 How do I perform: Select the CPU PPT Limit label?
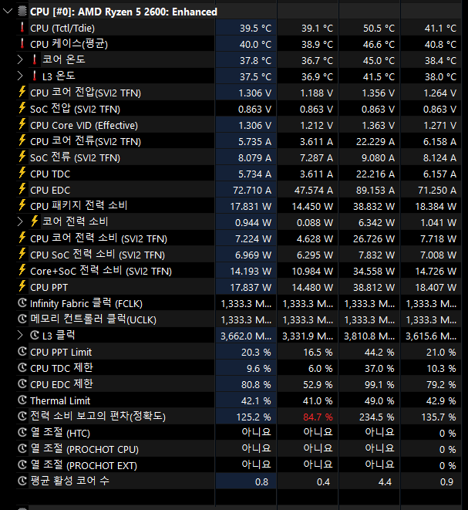[x=61, y=353]
